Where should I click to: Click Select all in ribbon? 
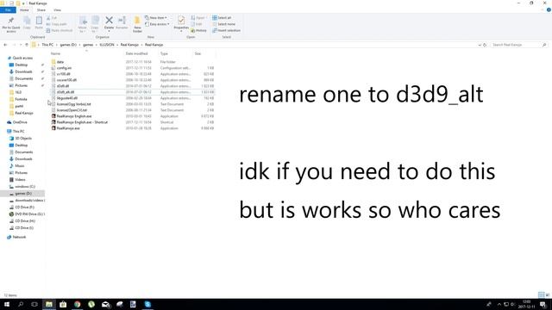coord(222,17)
